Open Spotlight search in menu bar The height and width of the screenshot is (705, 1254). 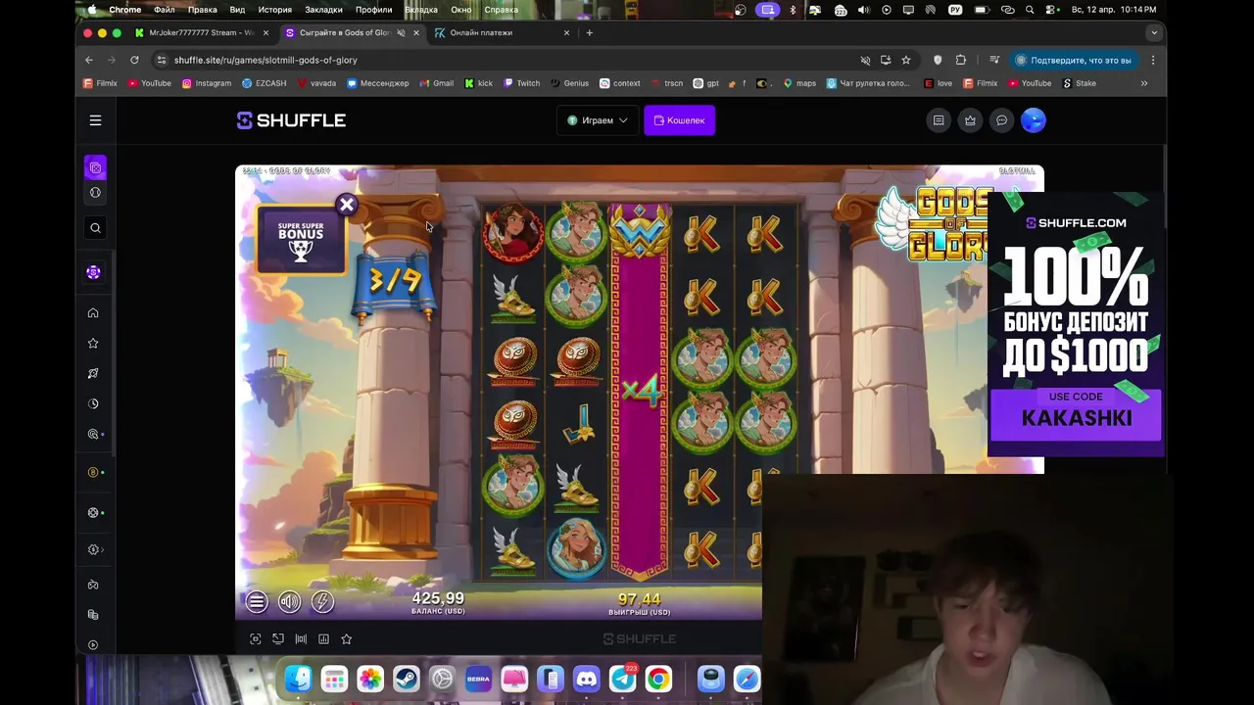[1030, 10]
